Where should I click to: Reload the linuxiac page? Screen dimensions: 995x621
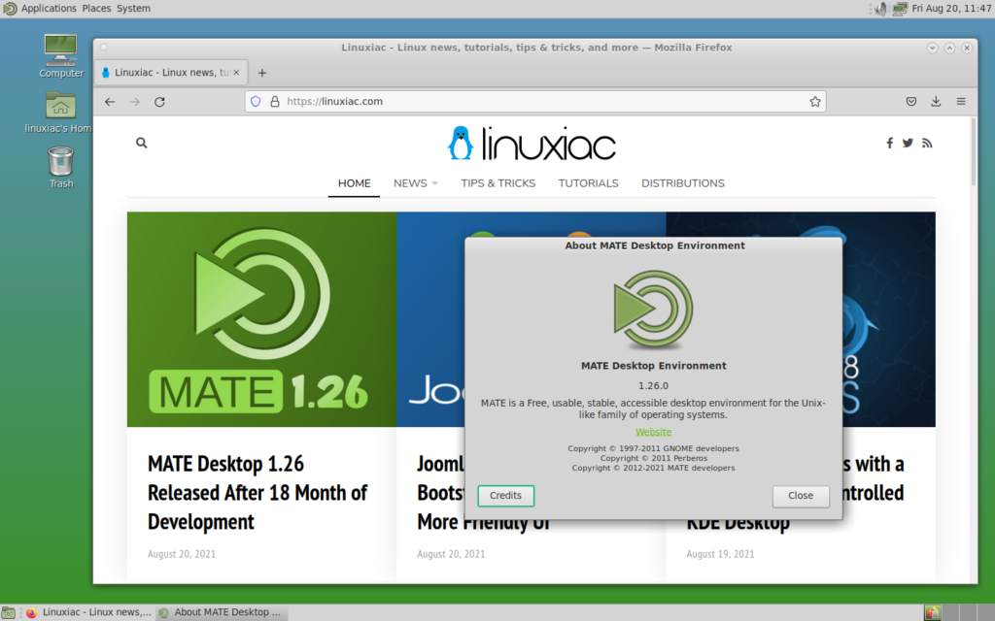(159, 101)
